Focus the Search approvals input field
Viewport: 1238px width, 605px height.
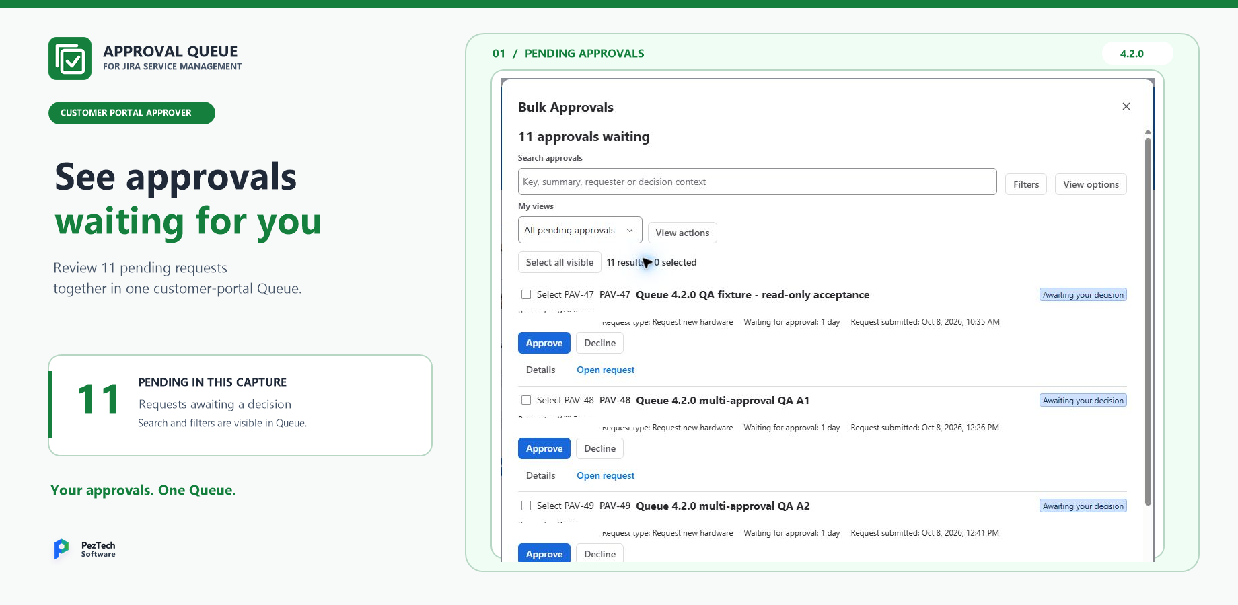pos(757,182)
